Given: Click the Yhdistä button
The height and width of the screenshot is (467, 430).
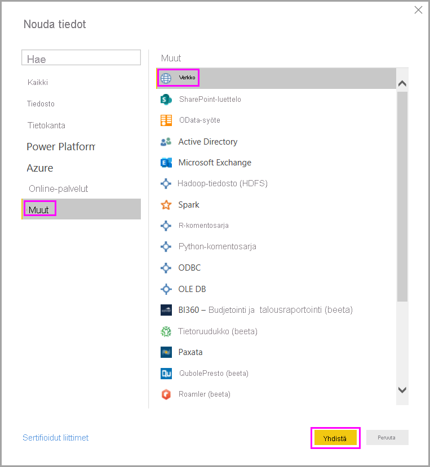Looking at the screenshot, I should click(x=335, y=438).
